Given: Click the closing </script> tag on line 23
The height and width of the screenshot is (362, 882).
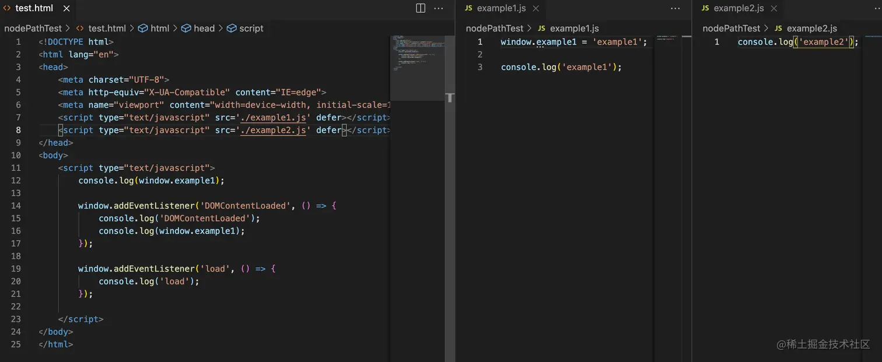Looking at the screenshot, I should (x=81, y=319).
